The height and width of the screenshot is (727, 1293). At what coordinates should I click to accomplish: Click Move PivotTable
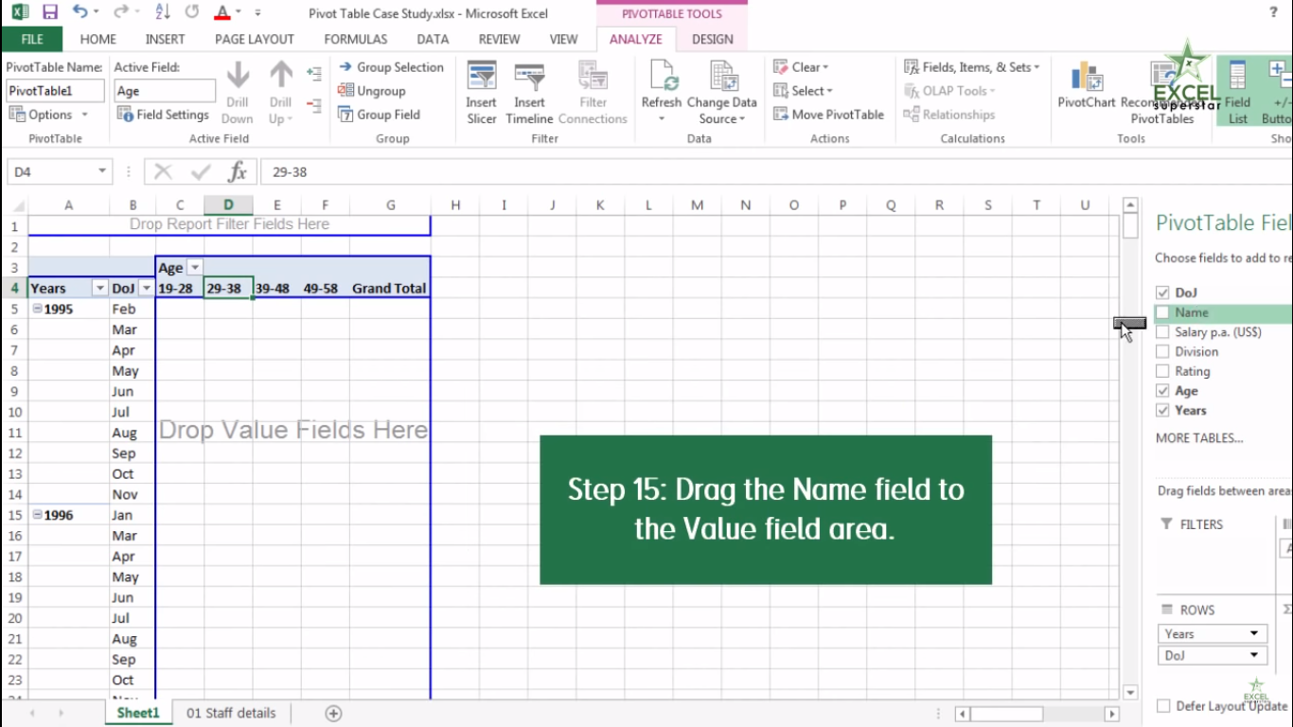point(828,115)
